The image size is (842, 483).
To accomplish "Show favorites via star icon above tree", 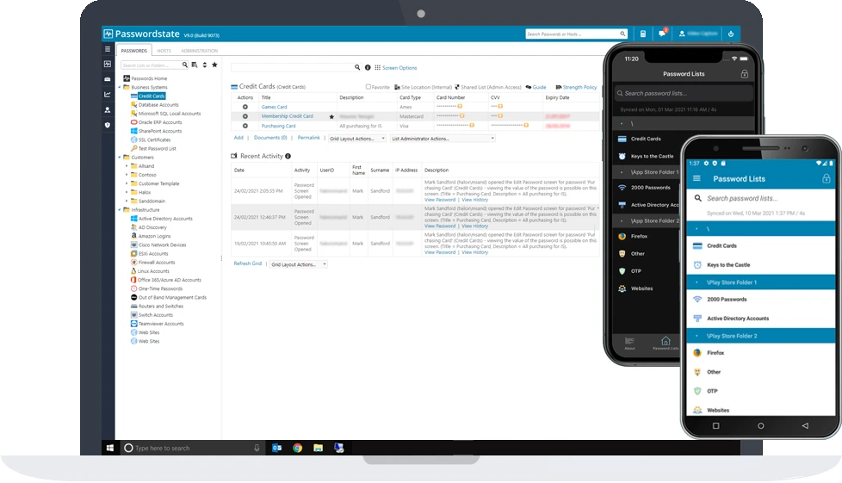I will click(x=214, y=65).
